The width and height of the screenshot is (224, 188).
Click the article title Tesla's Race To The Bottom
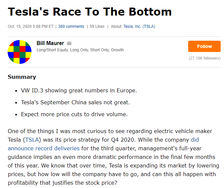(x=90, y=12)
